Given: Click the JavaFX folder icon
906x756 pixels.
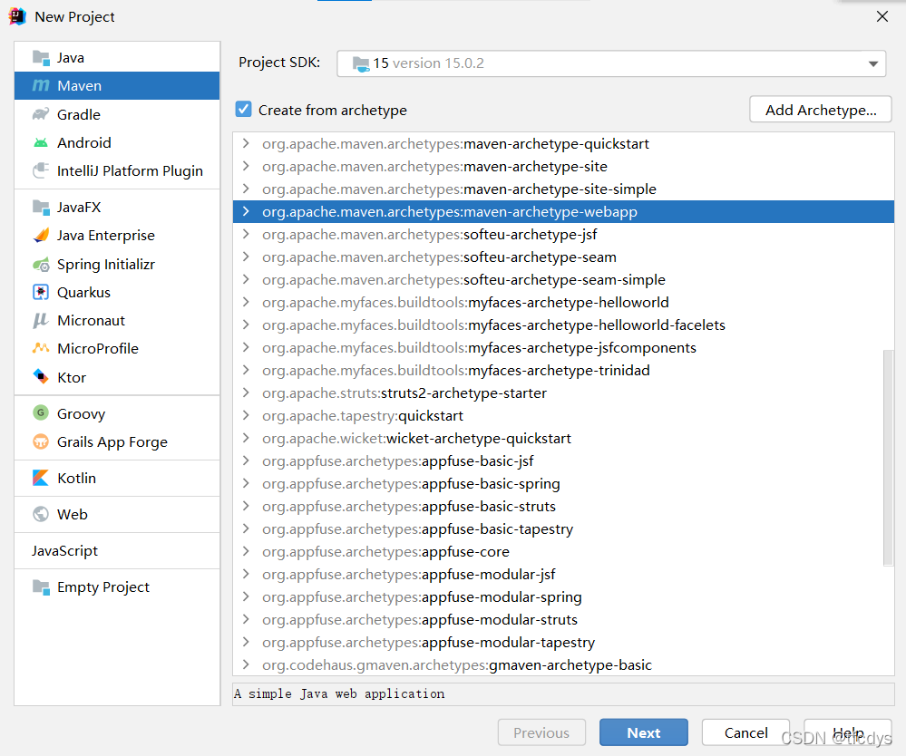Looking at the screenshot, I should pos(41,207).
